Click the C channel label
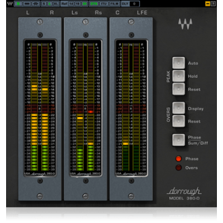Image resolution: width=223 pixels, height=223 pixels. coord(117,13)
